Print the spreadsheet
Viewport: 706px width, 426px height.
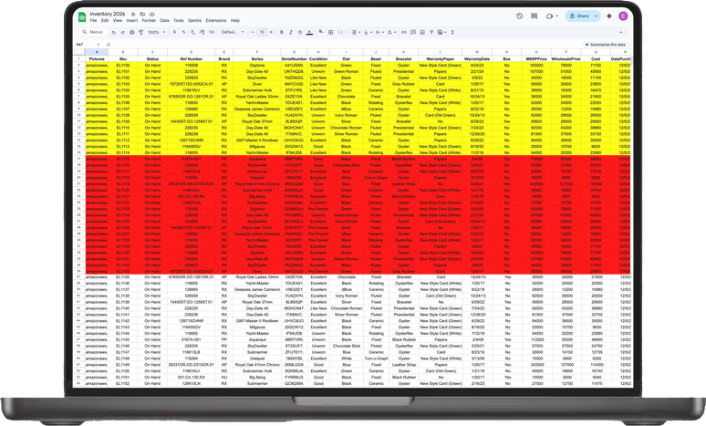pos(132,33)
